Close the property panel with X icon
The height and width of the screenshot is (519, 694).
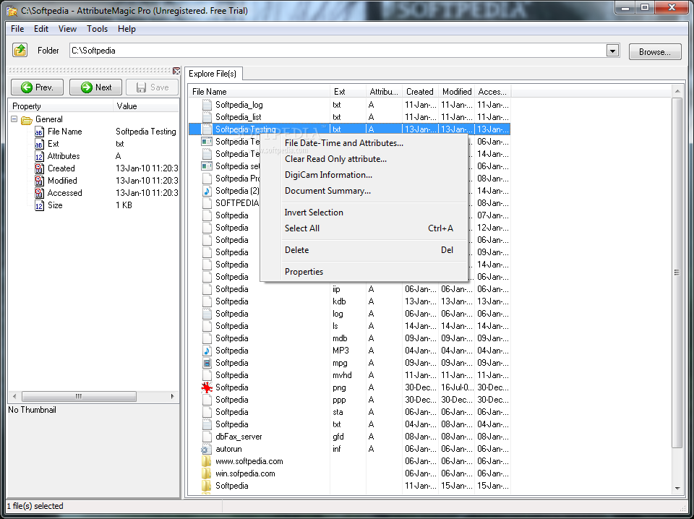coord(176,71)
